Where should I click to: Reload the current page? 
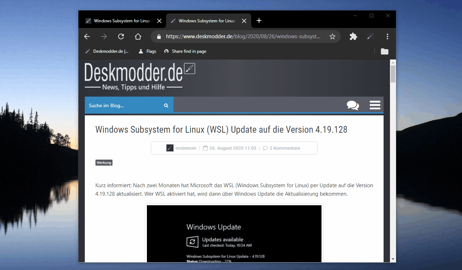point(121,36)
